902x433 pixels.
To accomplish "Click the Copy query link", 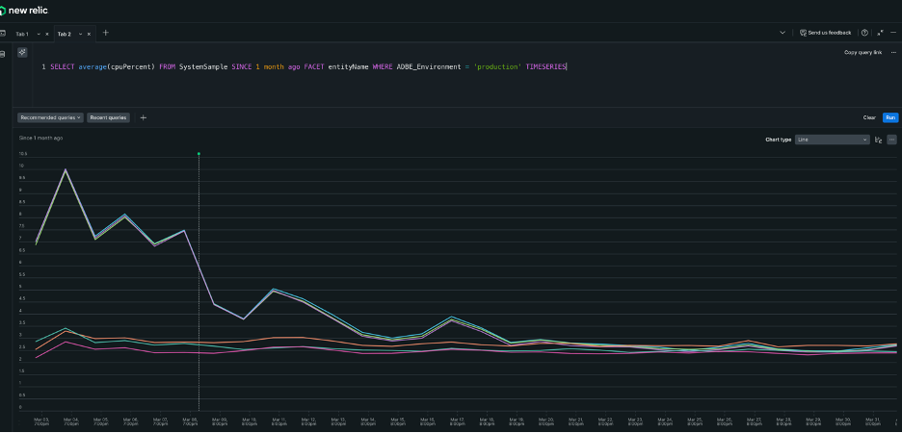I will tap(862, 52).
